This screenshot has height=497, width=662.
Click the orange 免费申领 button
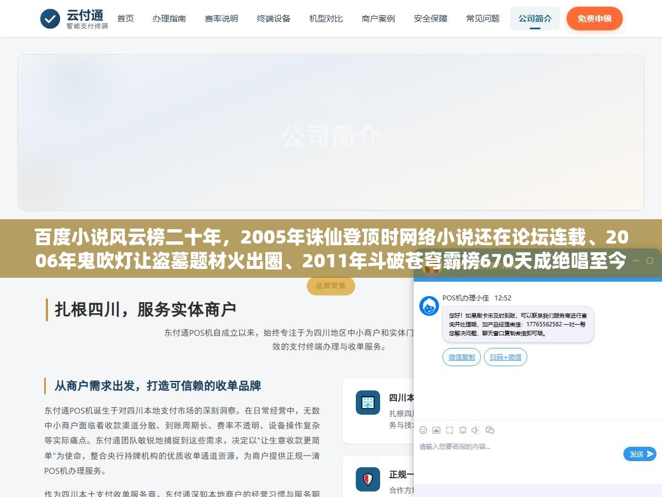coord(595,18)
